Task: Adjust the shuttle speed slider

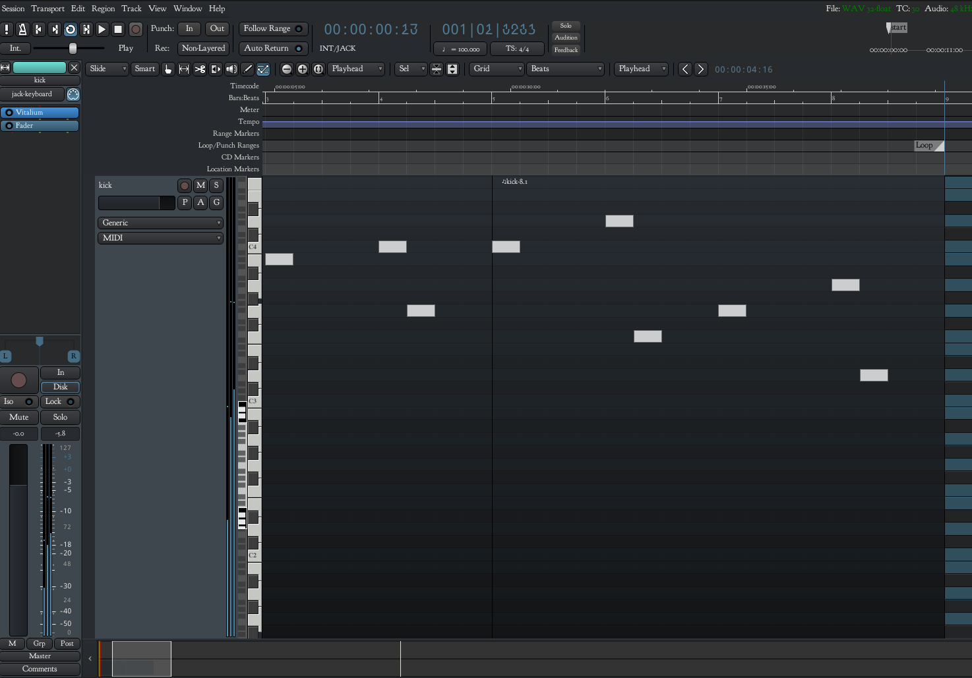Action: (69, 48)
